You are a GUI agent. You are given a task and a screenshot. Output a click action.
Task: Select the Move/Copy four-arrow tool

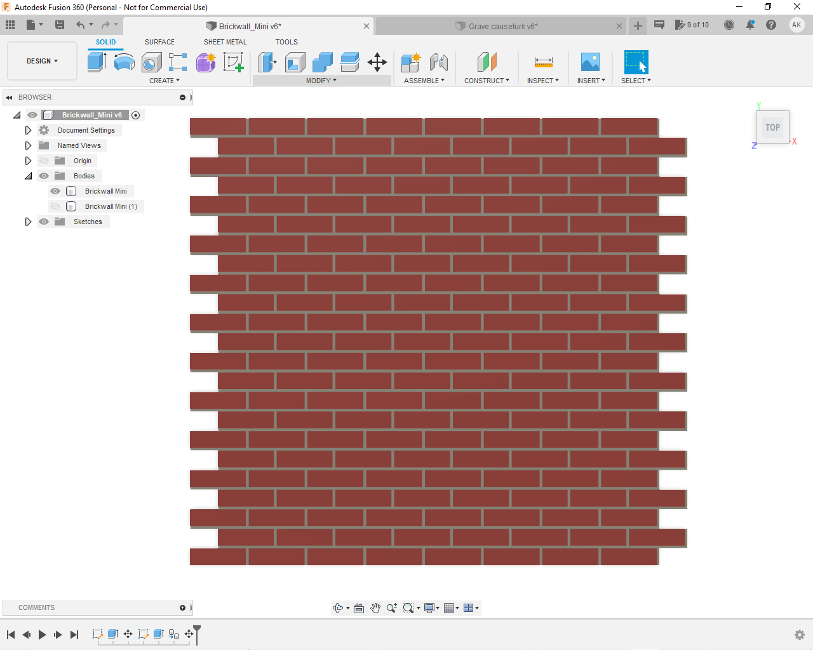(x=377, y=62)
